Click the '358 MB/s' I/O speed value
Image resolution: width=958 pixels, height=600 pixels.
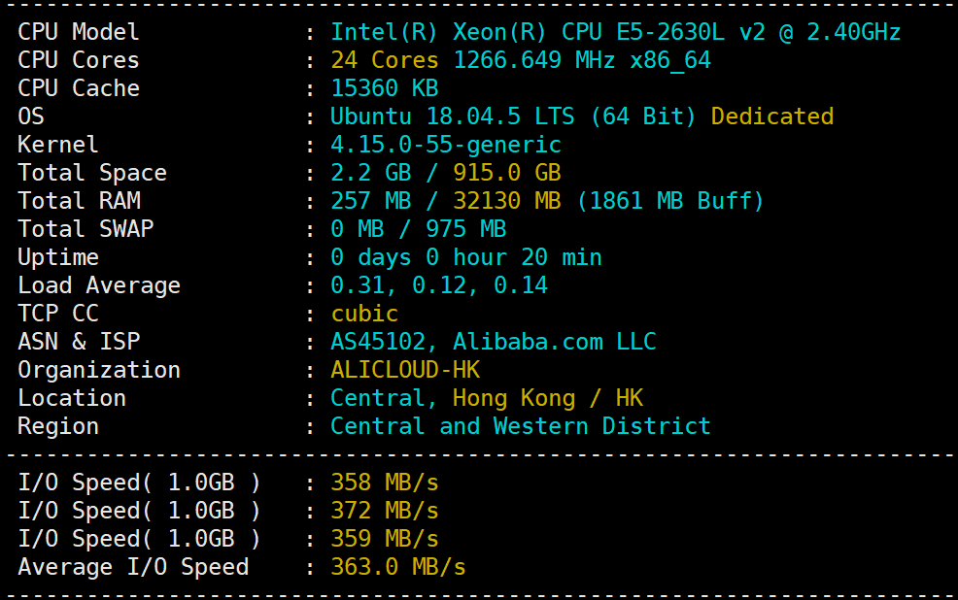[x=385, y=483]
